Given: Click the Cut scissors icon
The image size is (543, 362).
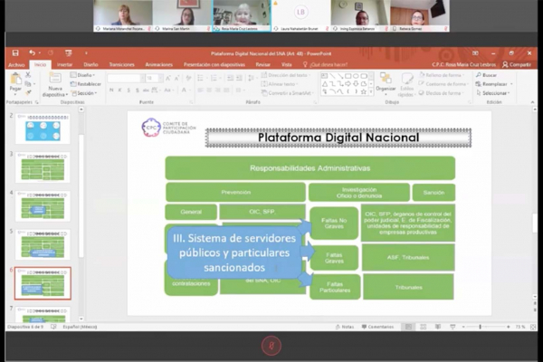Looking at the screenshot, I should click(28, 75).
